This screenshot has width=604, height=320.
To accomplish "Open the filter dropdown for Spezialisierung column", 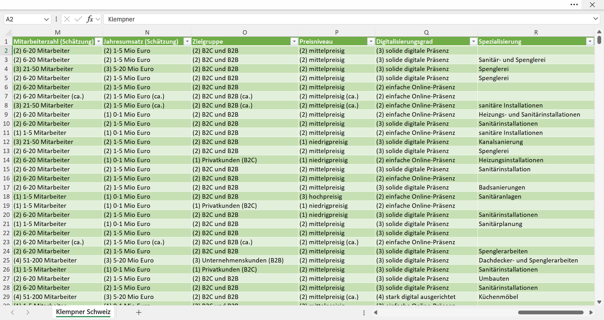I will (590, 41).
